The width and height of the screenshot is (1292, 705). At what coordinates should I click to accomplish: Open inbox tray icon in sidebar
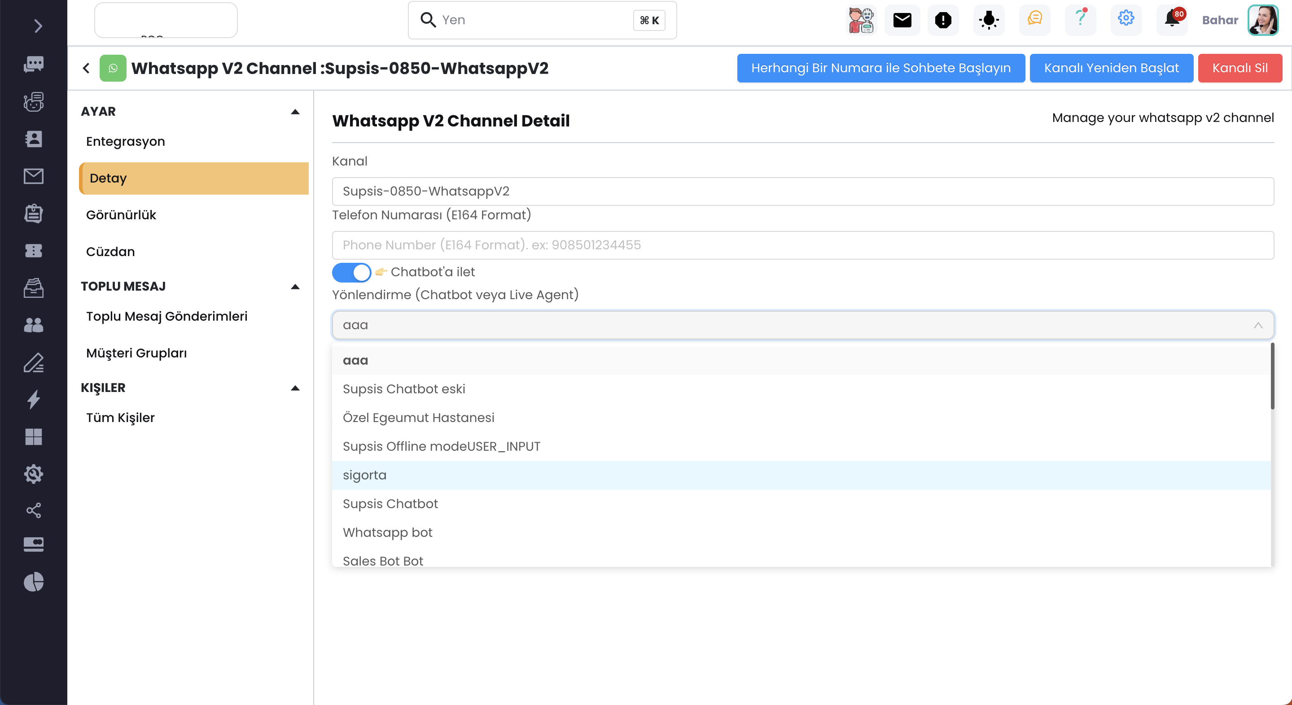click(x=34, y=287)
